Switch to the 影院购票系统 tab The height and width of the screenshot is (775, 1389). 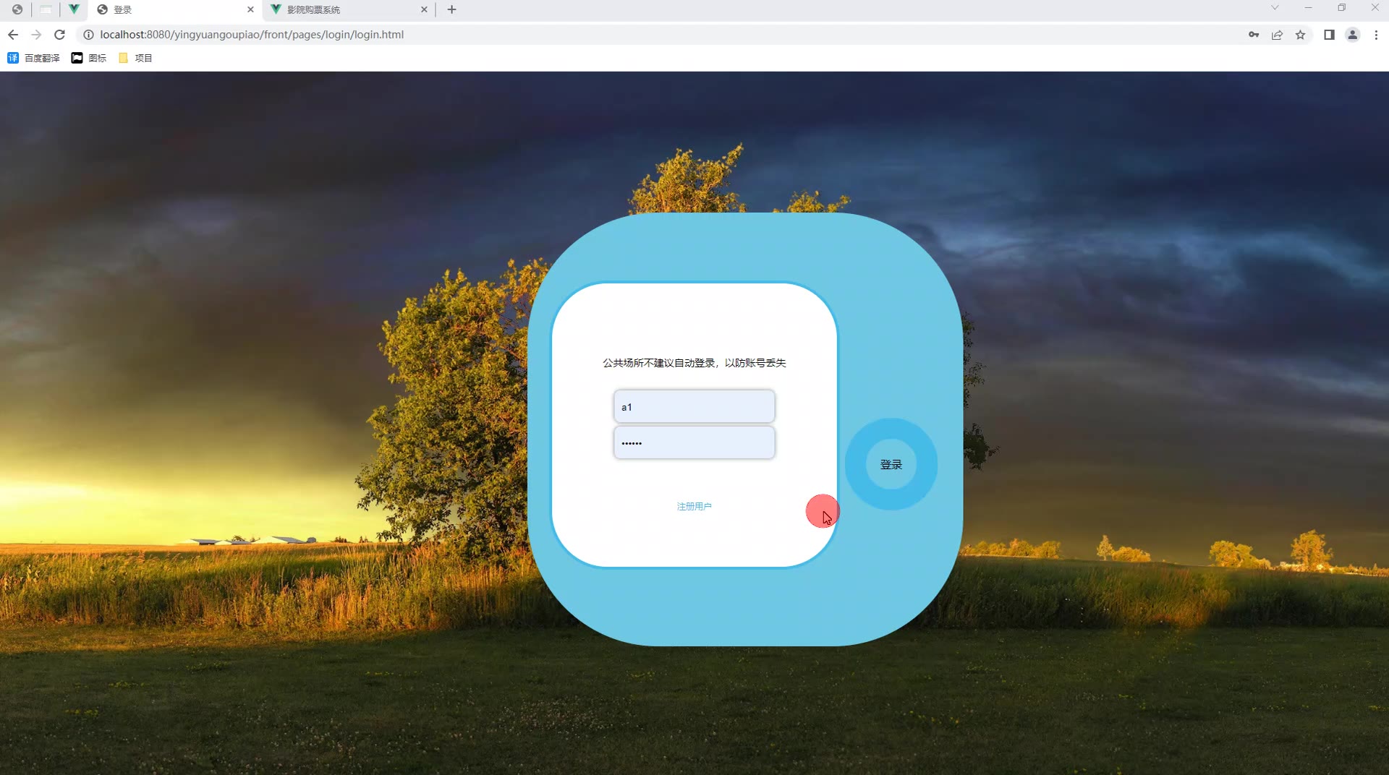tap(349, 9)
